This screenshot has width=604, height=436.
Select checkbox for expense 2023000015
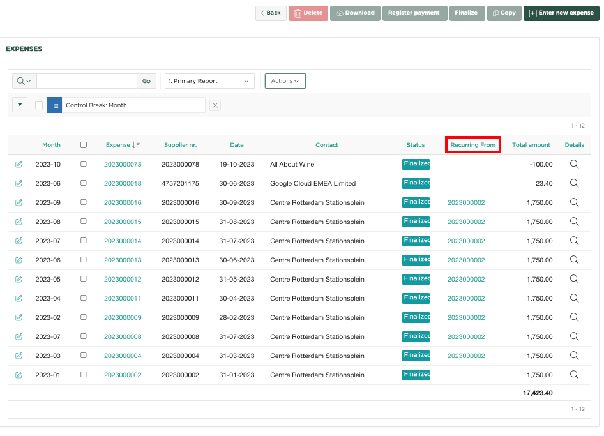[84, 221]
